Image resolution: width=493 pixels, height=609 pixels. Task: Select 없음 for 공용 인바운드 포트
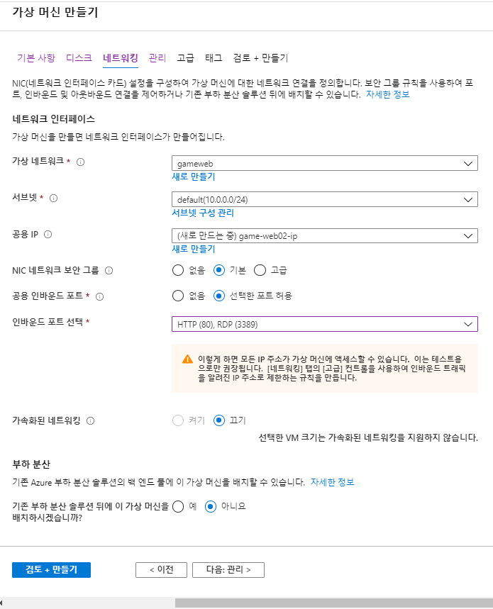pyautogui.click(x=178, y=296)
